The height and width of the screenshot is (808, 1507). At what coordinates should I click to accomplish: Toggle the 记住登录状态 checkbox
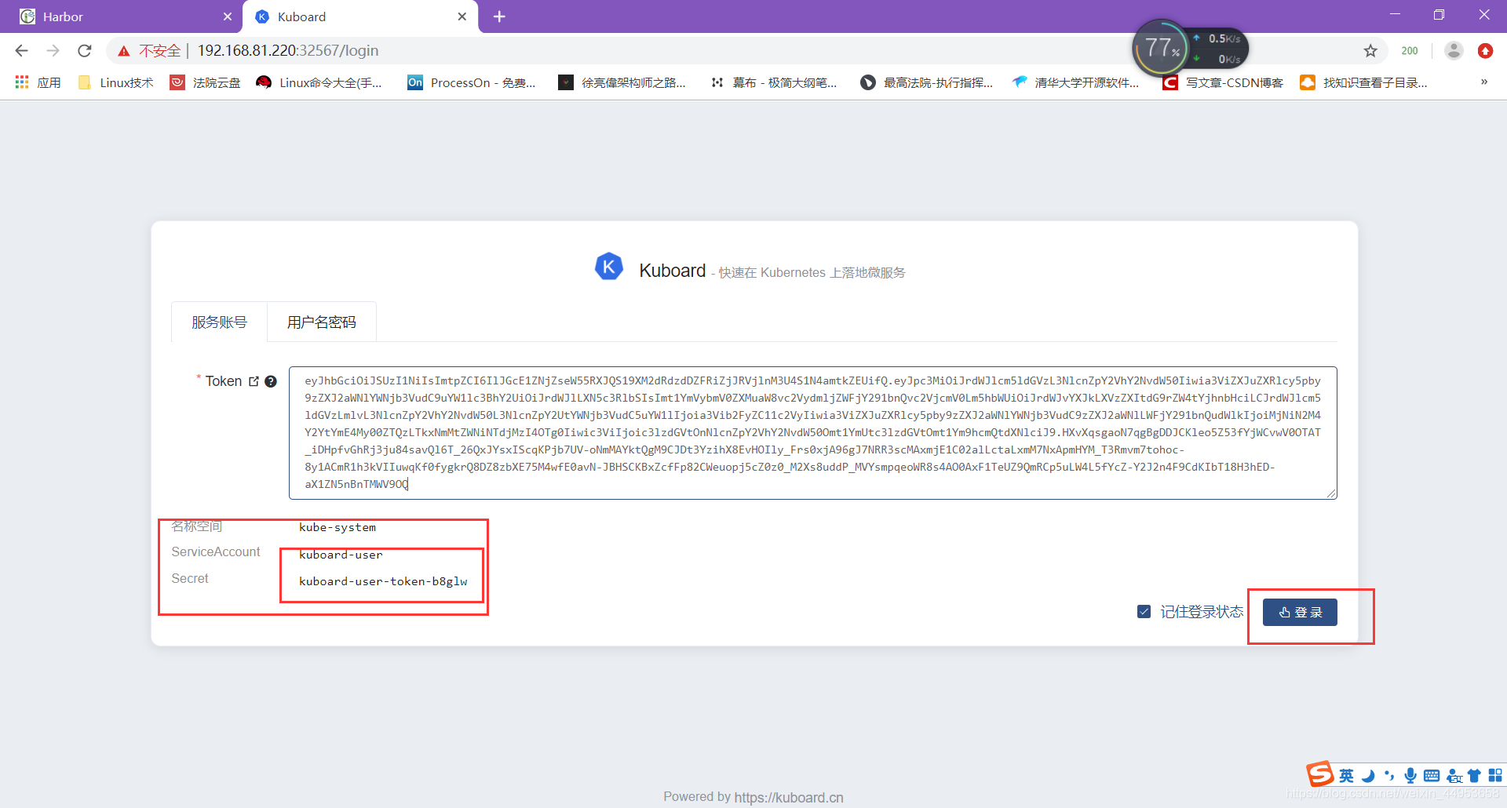coord(1144,612)
